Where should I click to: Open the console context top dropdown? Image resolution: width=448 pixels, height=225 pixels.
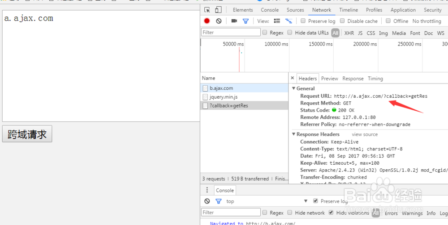click(x=266, y=201)
